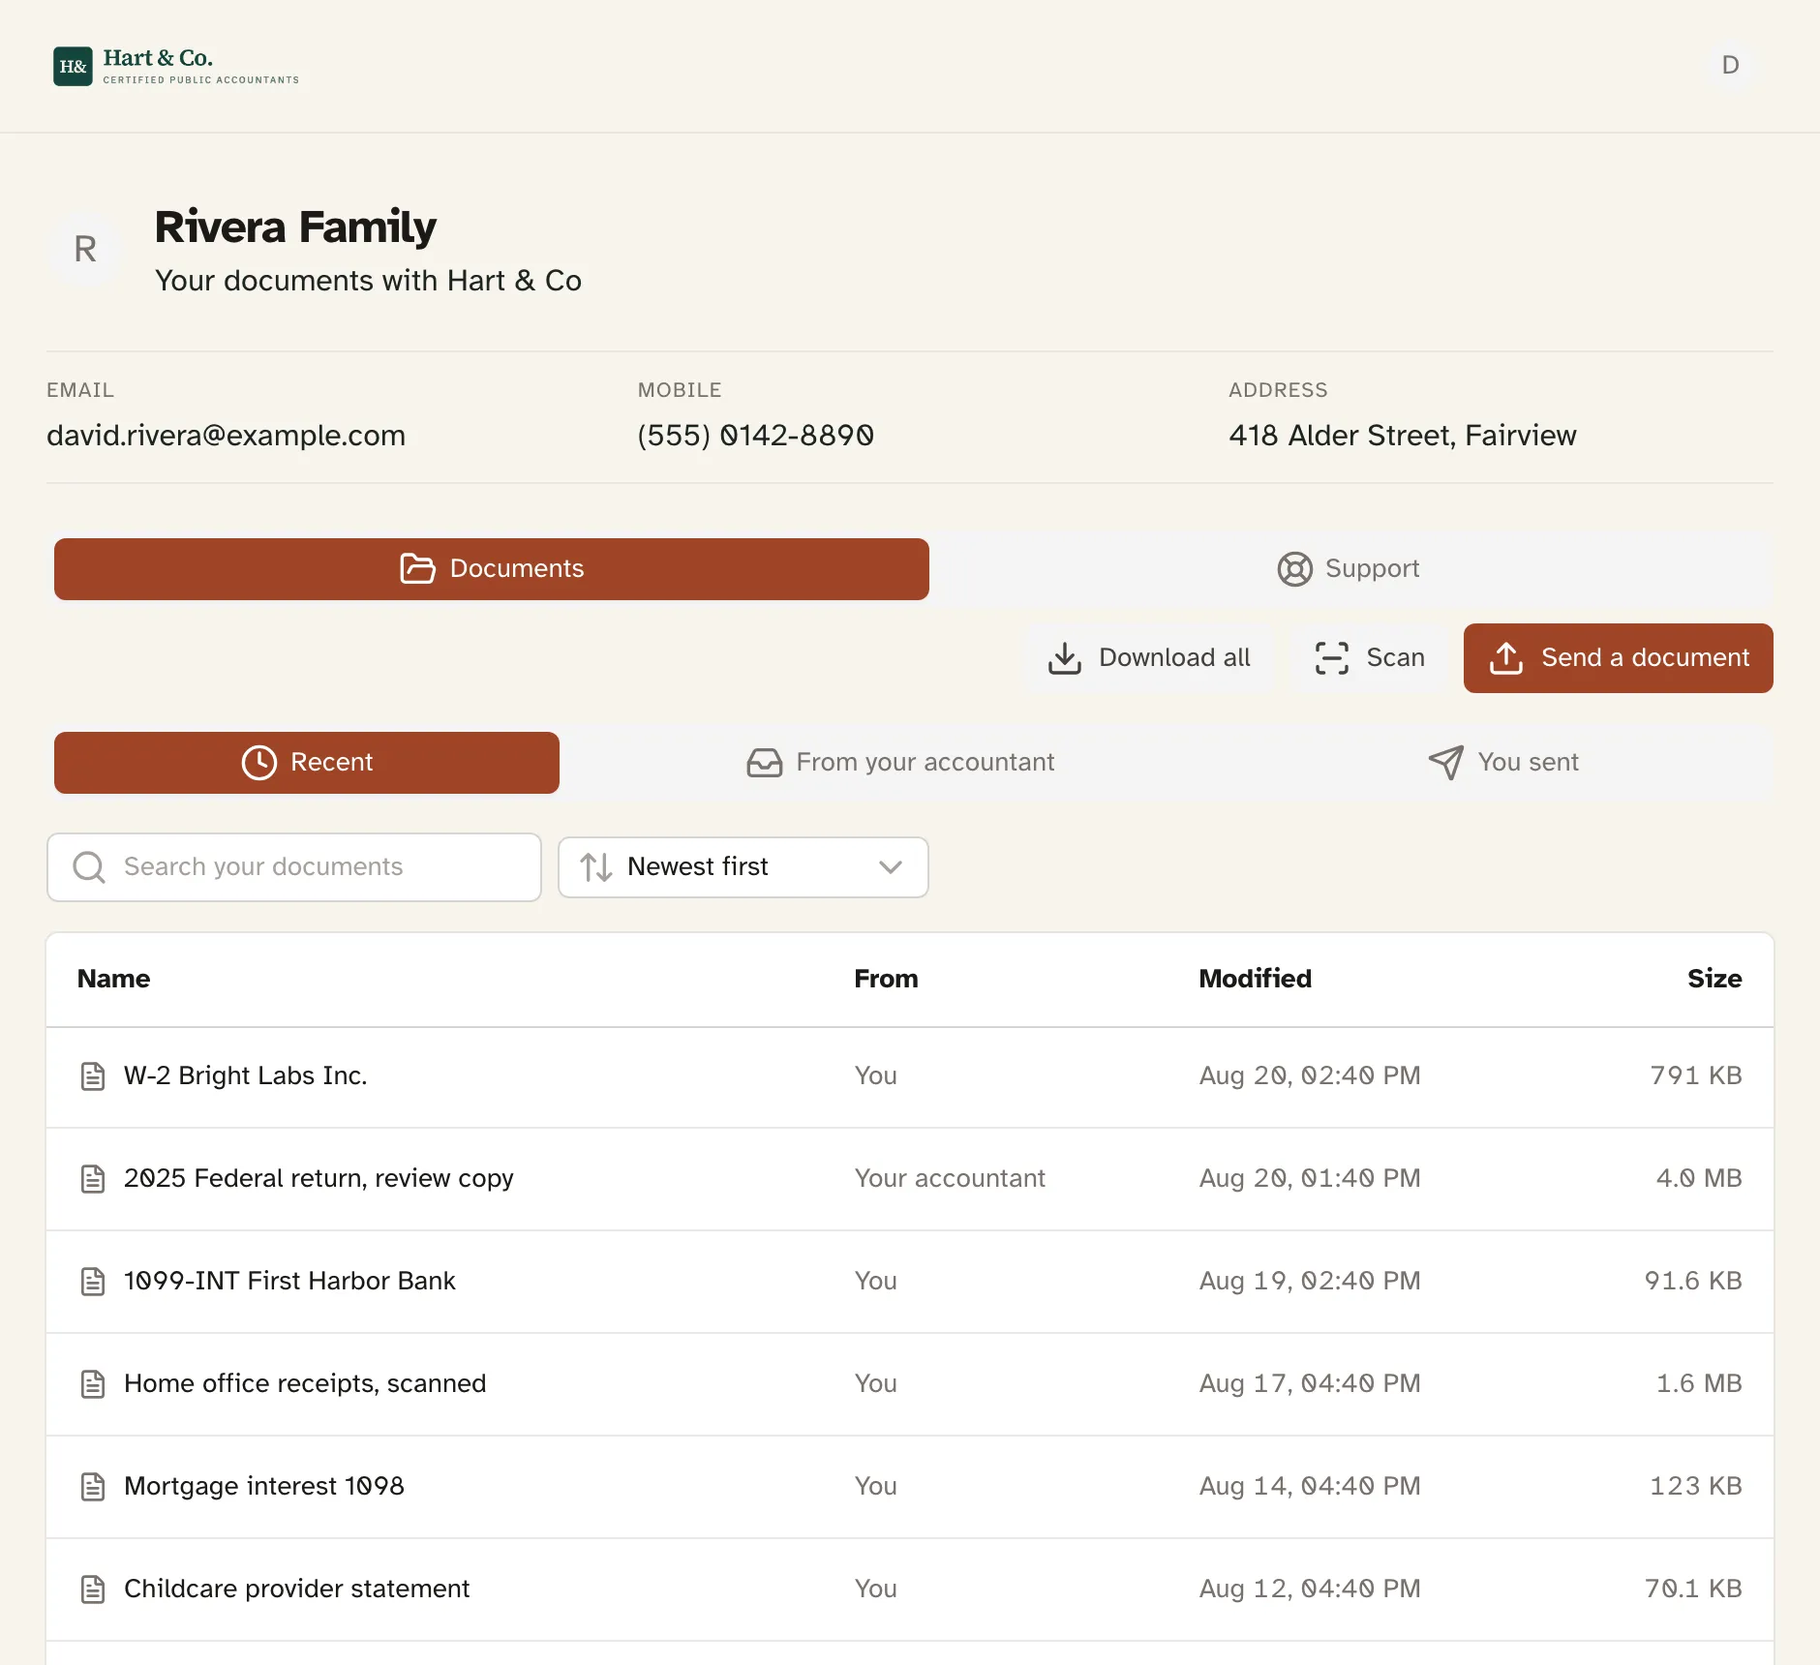Click the file icon for W-2 Bright Labs Inc.

coord(93,1076)
